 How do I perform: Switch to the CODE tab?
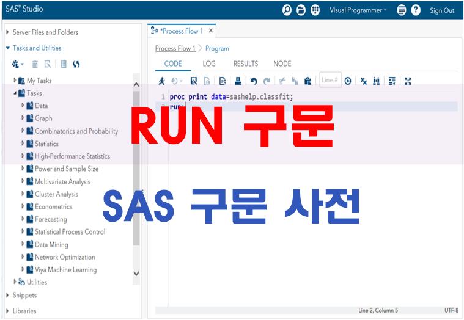(x=173, y=64)
